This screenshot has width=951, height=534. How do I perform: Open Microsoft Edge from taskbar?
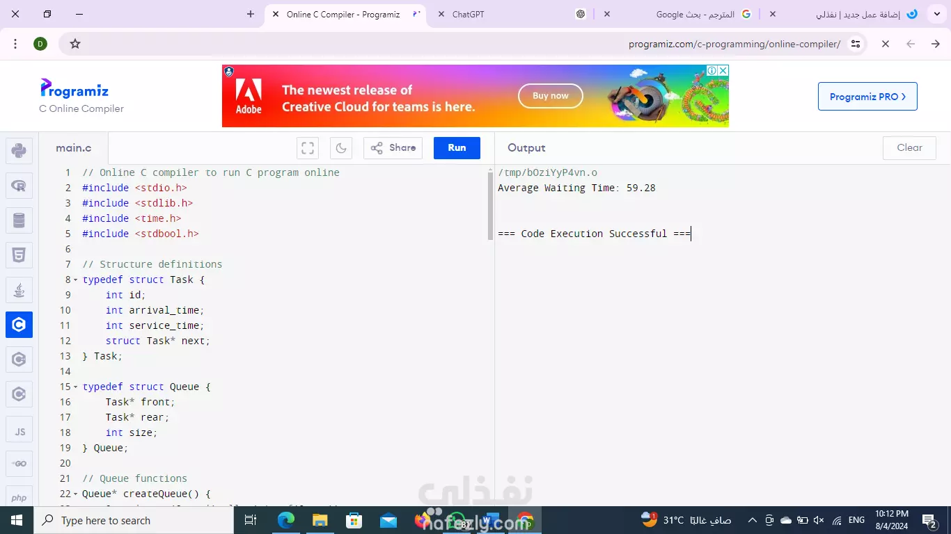[x=285, y=520]
